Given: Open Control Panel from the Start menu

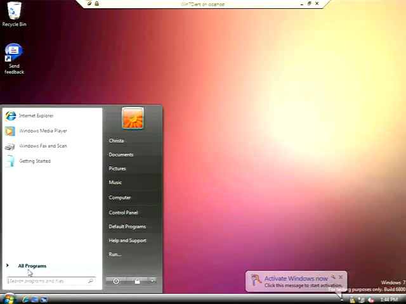Looking at the screenshot, I should (123, 213).
